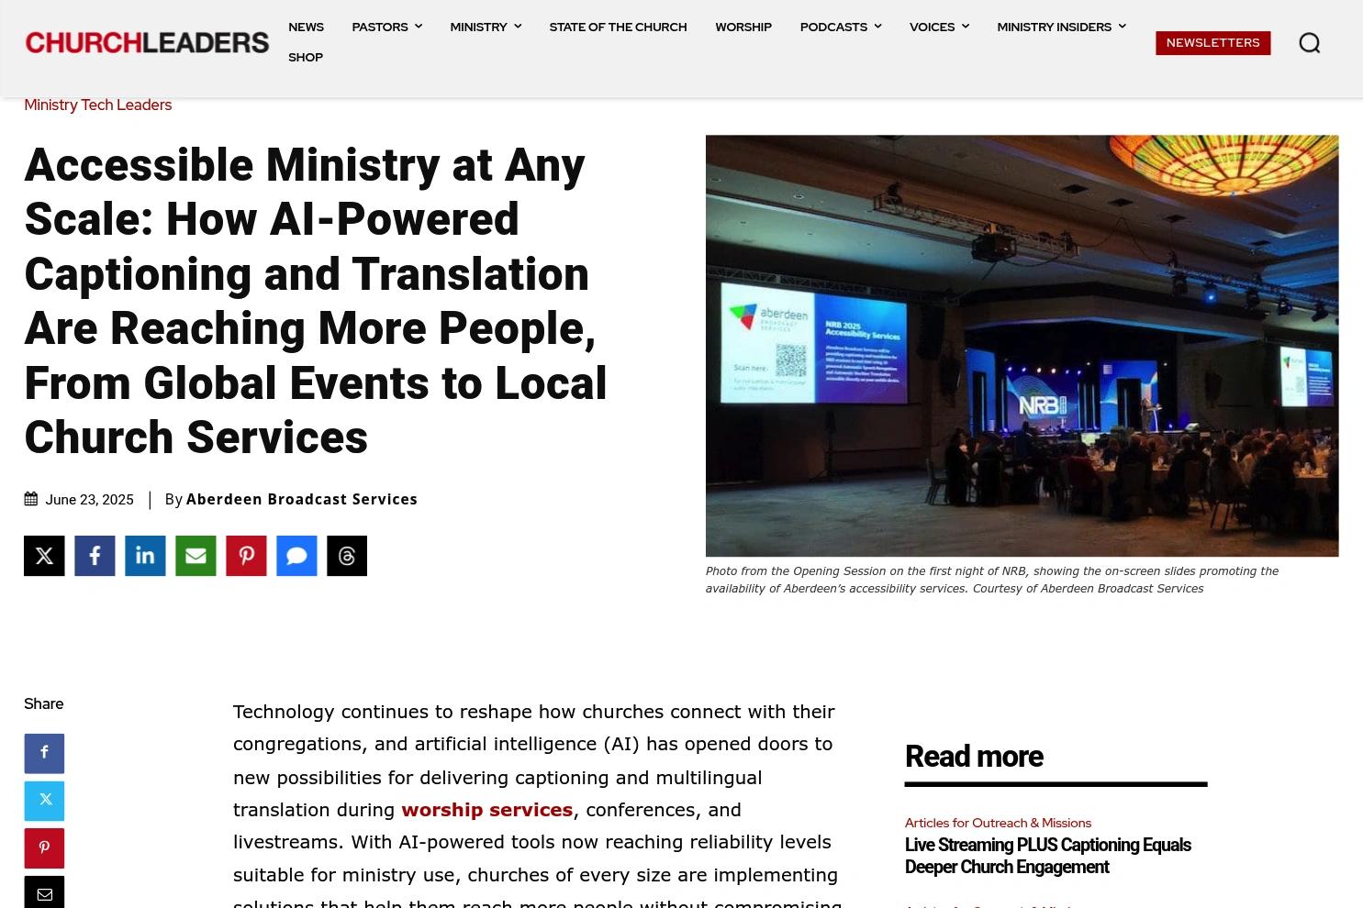This screenshot has width=1363, height=908.
Task: Share on Facebook in the horizontal share row
Action: pos(95,556)
